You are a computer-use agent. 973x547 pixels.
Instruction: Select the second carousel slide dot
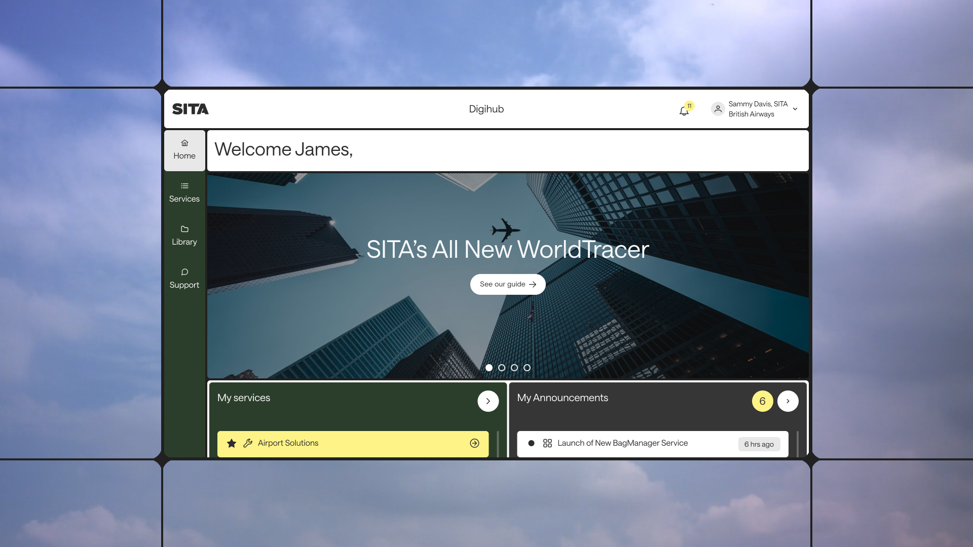(x=502, y=368)
